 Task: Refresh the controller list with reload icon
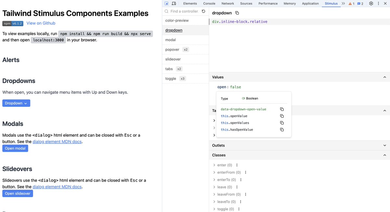pyautogui.click(x=203, y=11)
